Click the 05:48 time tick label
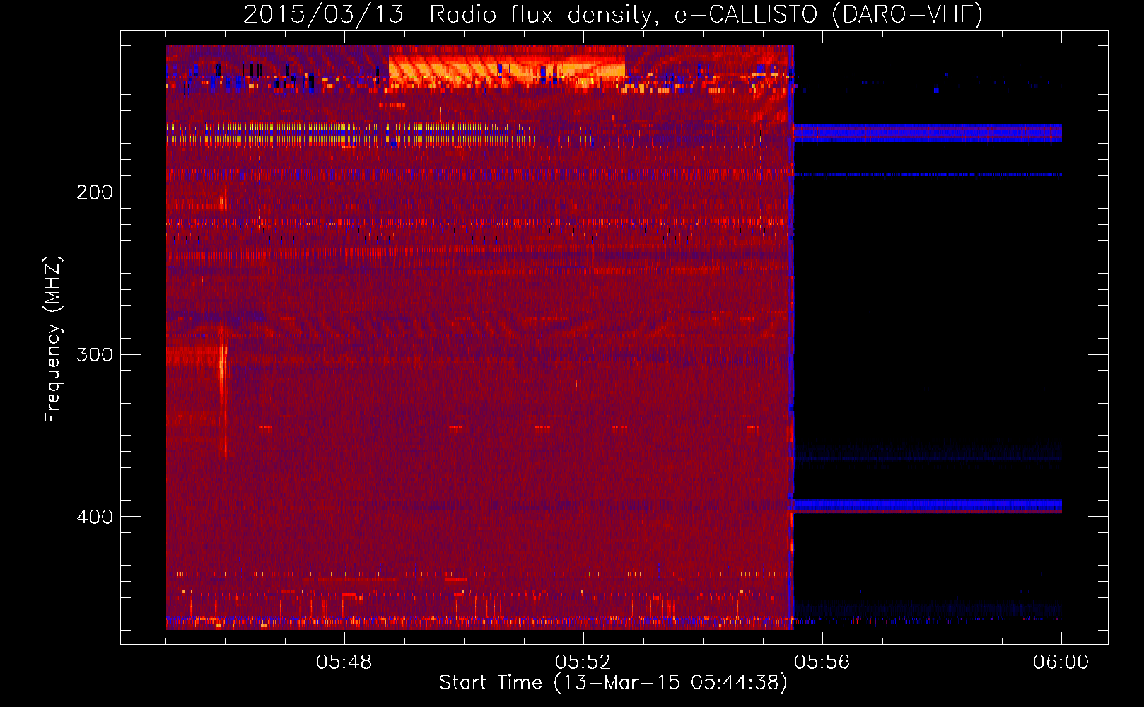Viewport: 1144px width, 707px height. (344, 662)
